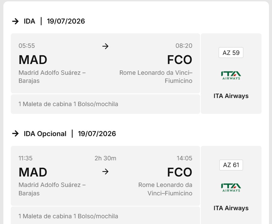Select the AZ 61 flight number badge
Viewport: 272px width, 224px height.
[231, 165]
